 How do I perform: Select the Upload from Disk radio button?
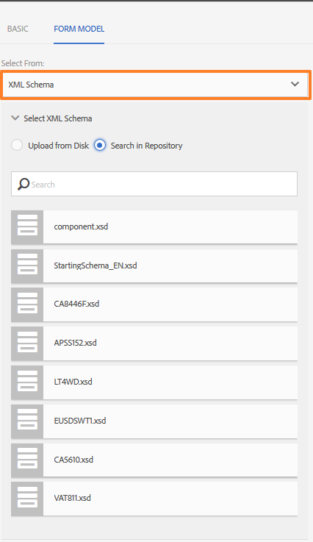17,146
